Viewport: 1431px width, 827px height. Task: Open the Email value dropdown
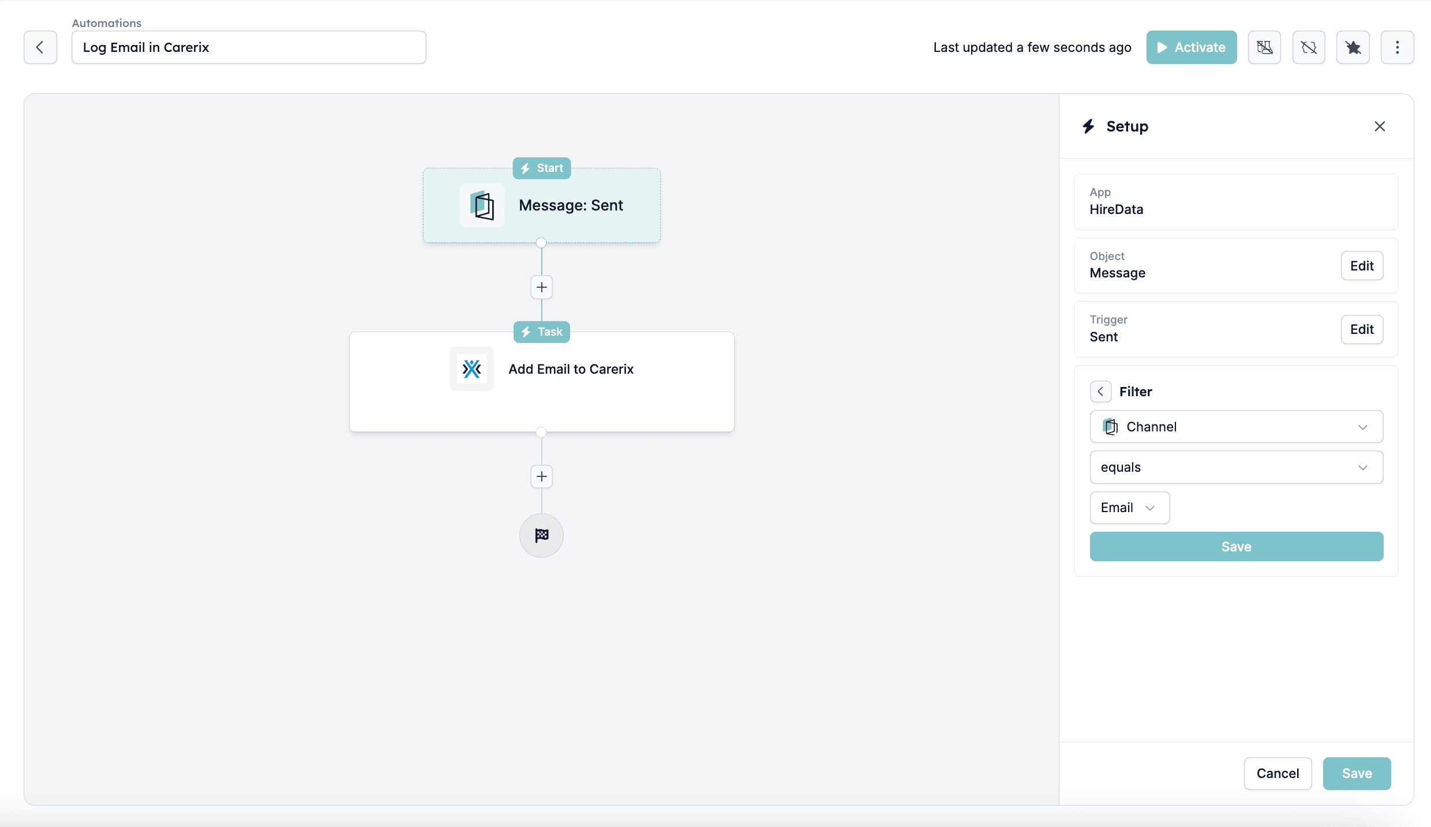pyautogui.click(x=1129, y=508)
